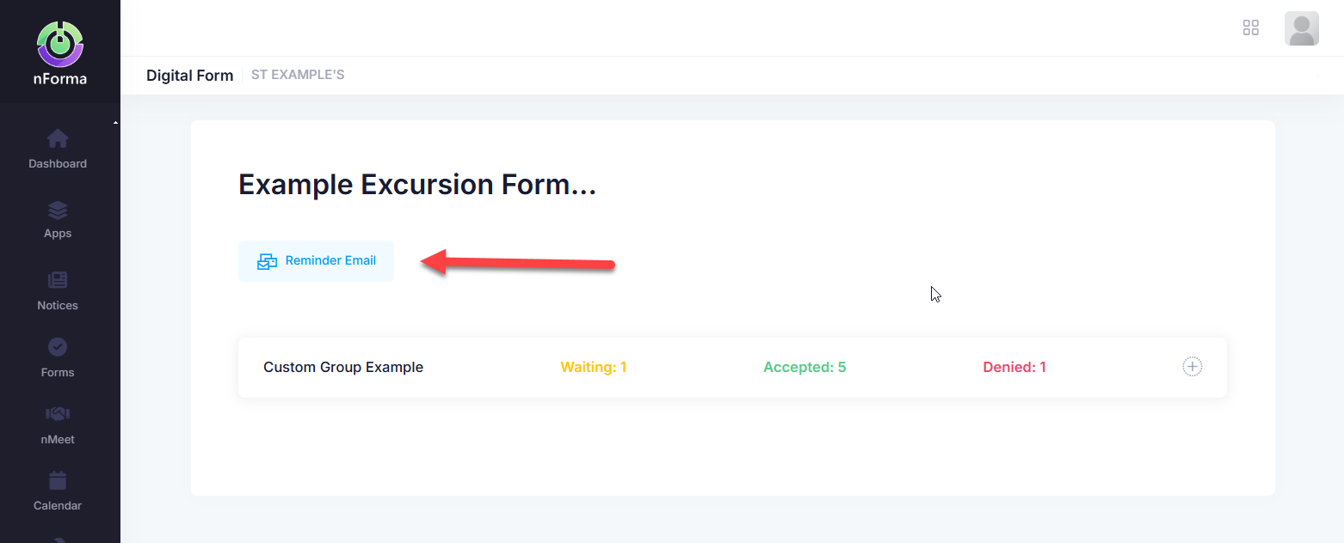Click the Example Excursion Form heading
This screenshot has width=1344, height=543.
417,185
